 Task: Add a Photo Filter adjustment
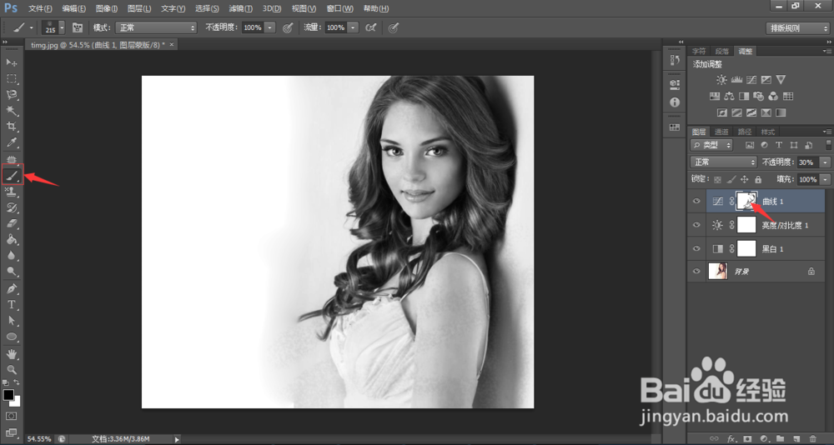758,96
